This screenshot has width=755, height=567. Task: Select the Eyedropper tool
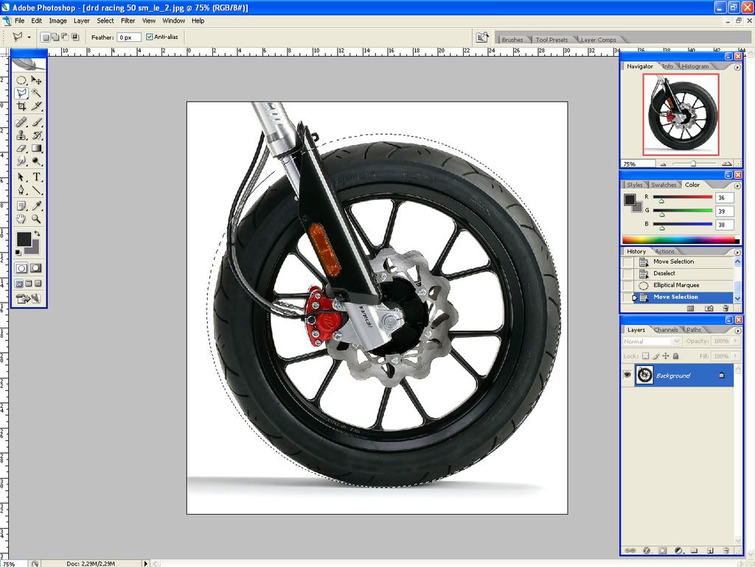[36, 206]
